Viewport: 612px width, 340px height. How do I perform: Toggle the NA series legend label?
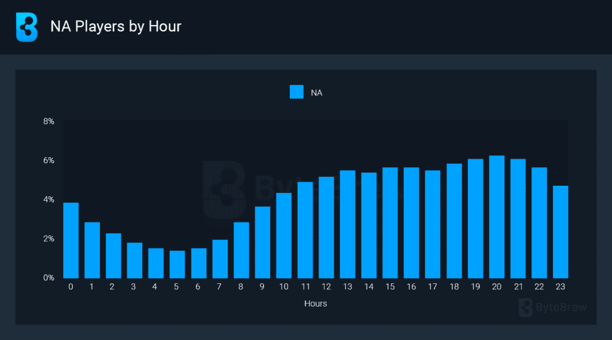coord(317,93)
